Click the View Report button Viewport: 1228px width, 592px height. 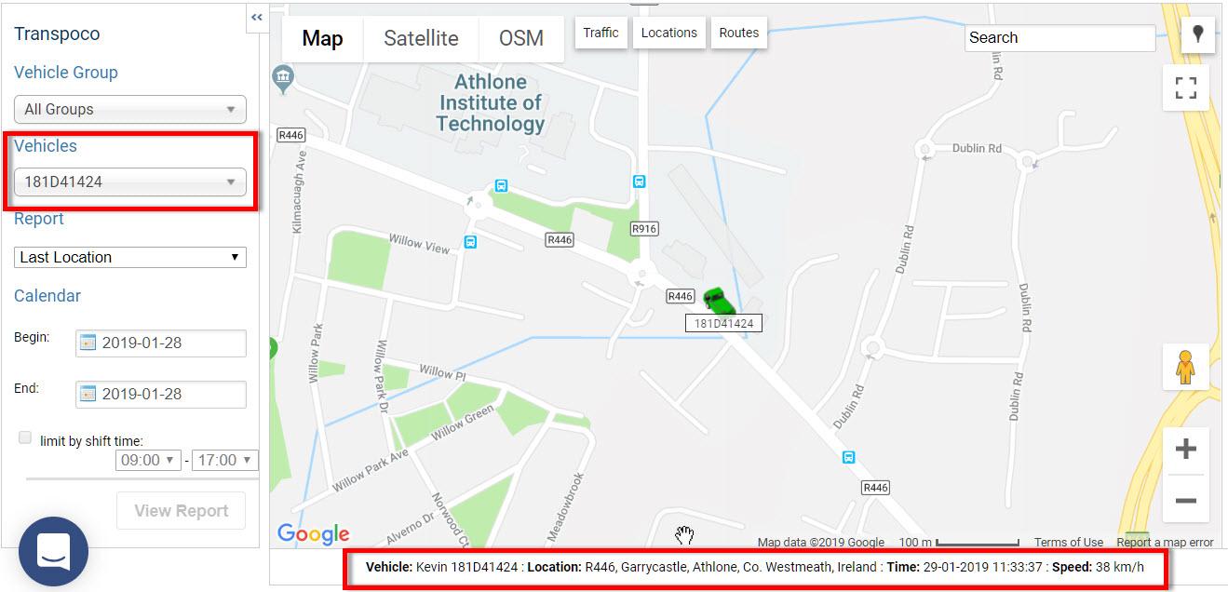pyautogui.click(x=181, y=510)
